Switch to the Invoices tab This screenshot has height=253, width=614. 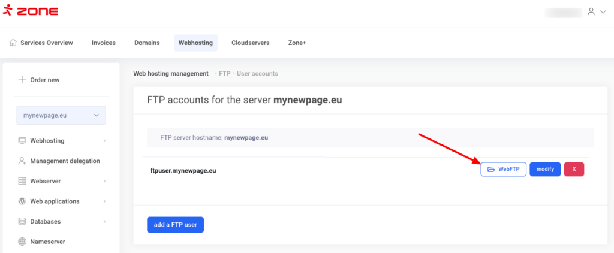pos(103,43)
